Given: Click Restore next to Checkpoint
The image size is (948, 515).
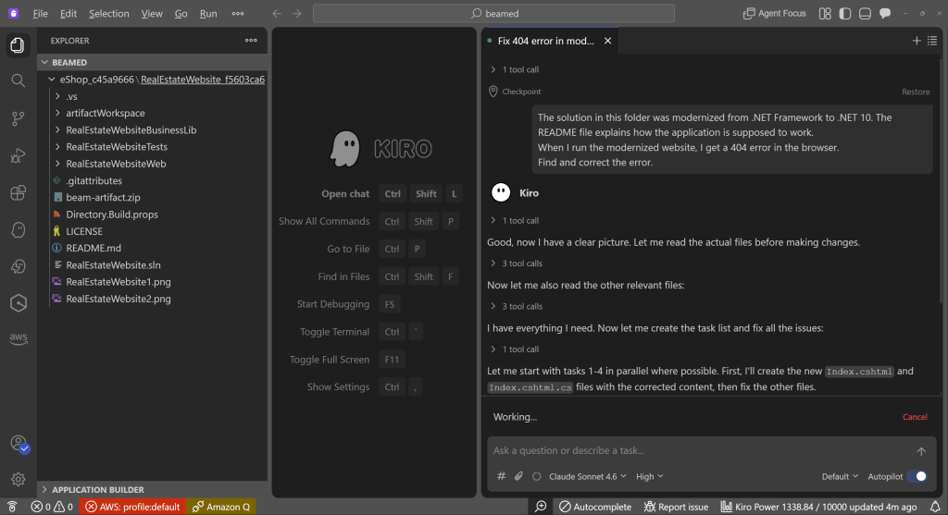Looking at the screenshot, I should [x=916, y=92].
